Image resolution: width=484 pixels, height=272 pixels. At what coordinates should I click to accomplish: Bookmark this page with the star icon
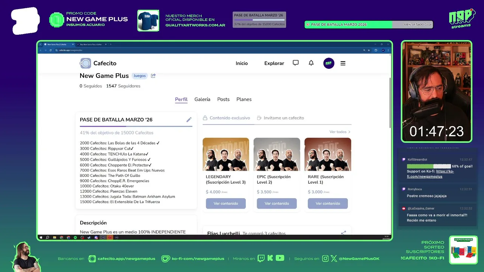coord(369,50)
